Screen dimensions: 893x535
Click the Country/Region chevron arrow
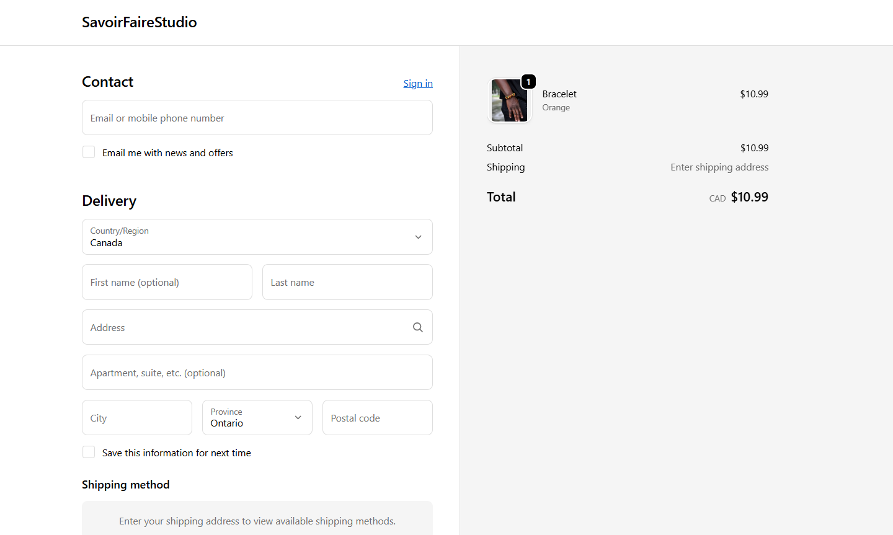pos(419,237)
